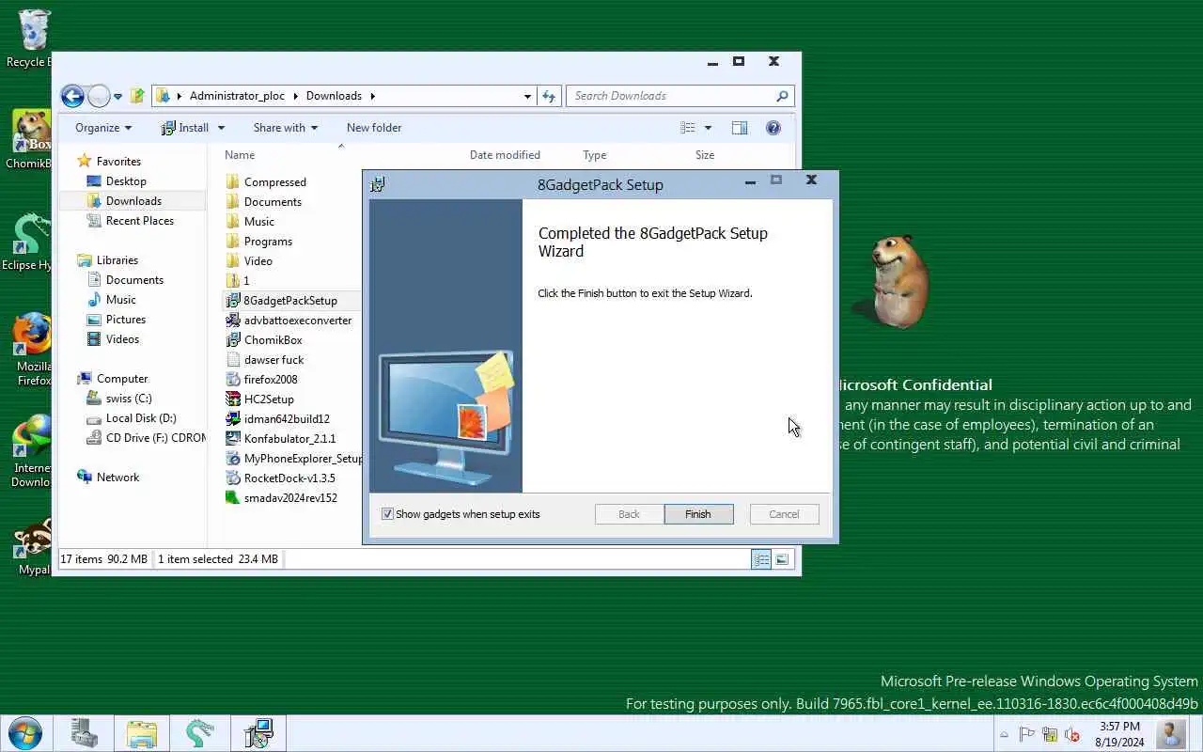Select advbattoexeconverter file icon
Image resolution: width=1203 pixels, height=752 pixels.
point(234,321)
